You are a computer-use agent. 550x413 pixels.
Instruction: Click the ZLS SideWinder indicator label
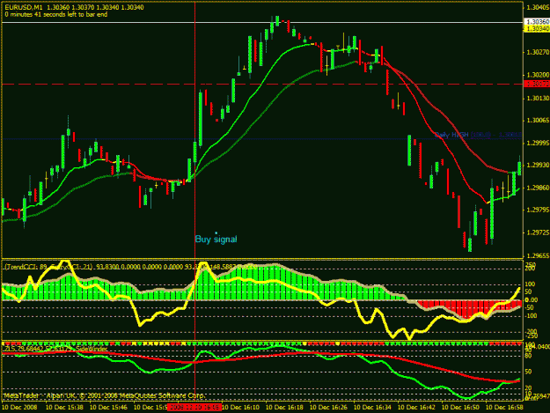click(55, 349)
